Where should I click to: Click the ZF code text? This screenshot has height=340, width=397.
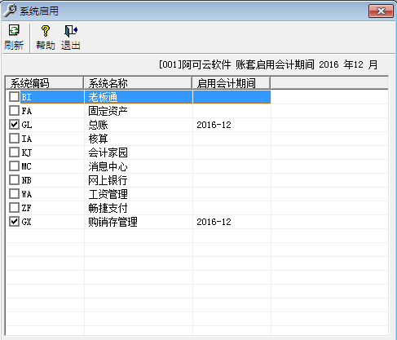pyautogui.click(x=26, y=208)
